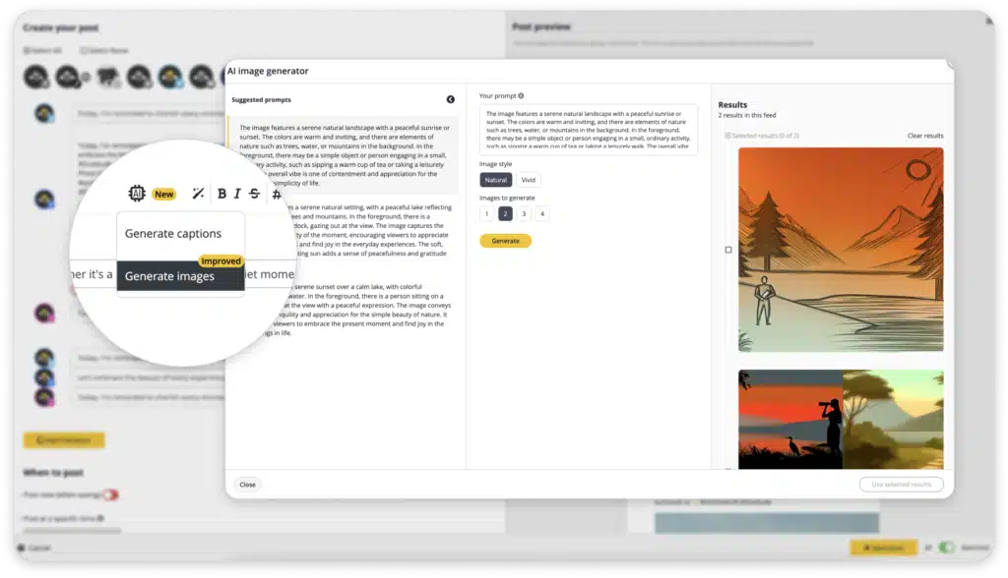The height and width of the screenshot is (578, 1008).
Task: Open the silhouette photographer result image
Action: (x=841, y=419)
